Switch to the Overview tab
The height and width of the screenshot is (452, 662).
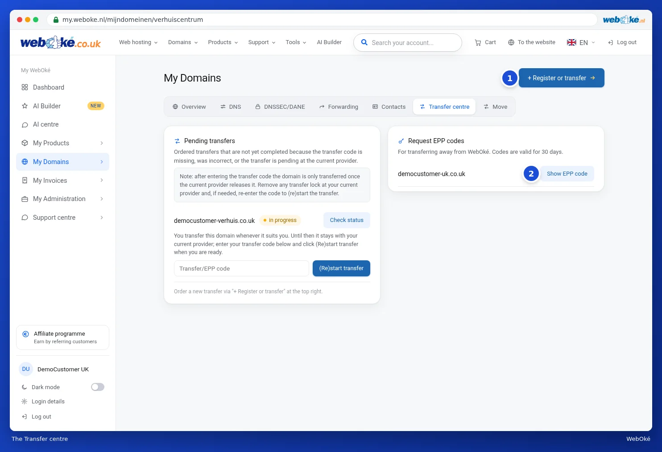pos(189,107)
